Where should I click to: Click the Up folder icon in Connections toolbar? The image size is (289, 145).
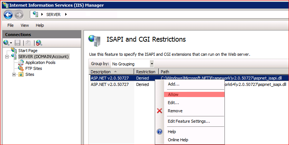[x=28, y=43]
